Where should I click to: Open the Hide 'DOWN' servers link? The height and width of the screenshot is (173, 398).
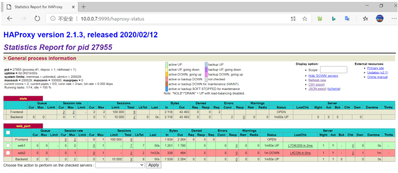323,76
